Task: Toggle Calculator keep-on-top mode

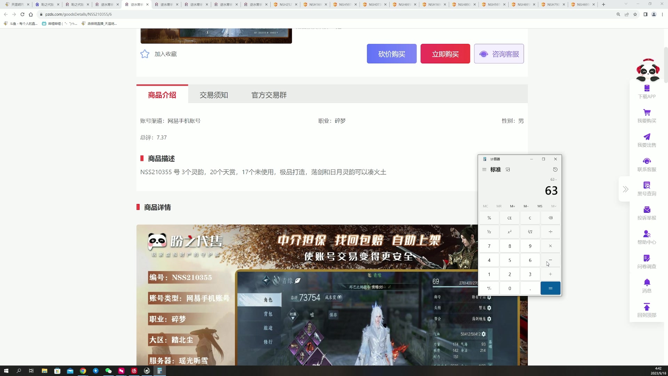Action: click(508, 170)
